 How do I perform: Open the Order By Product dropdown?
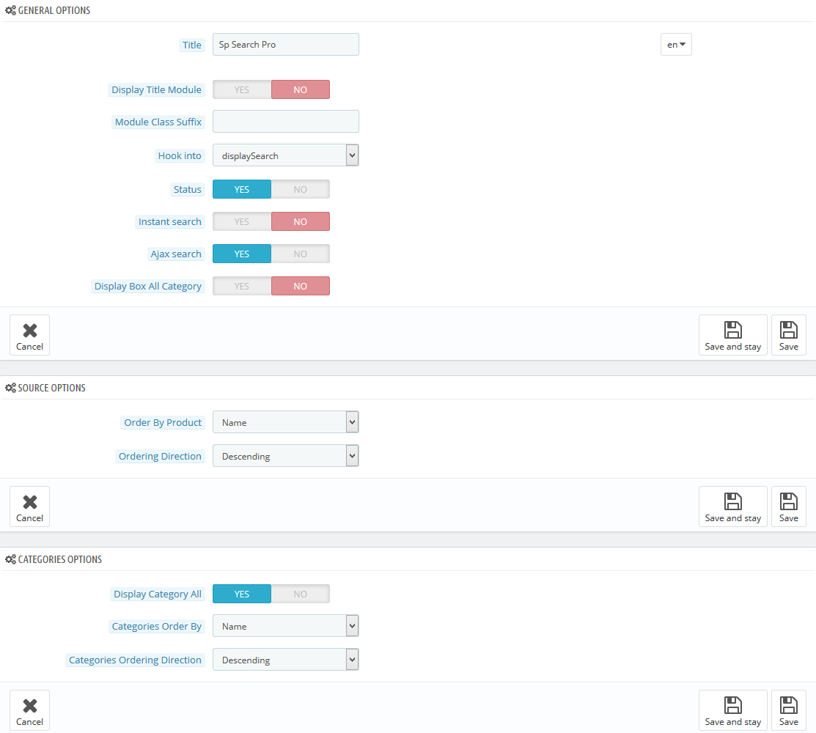click(286, 422)
